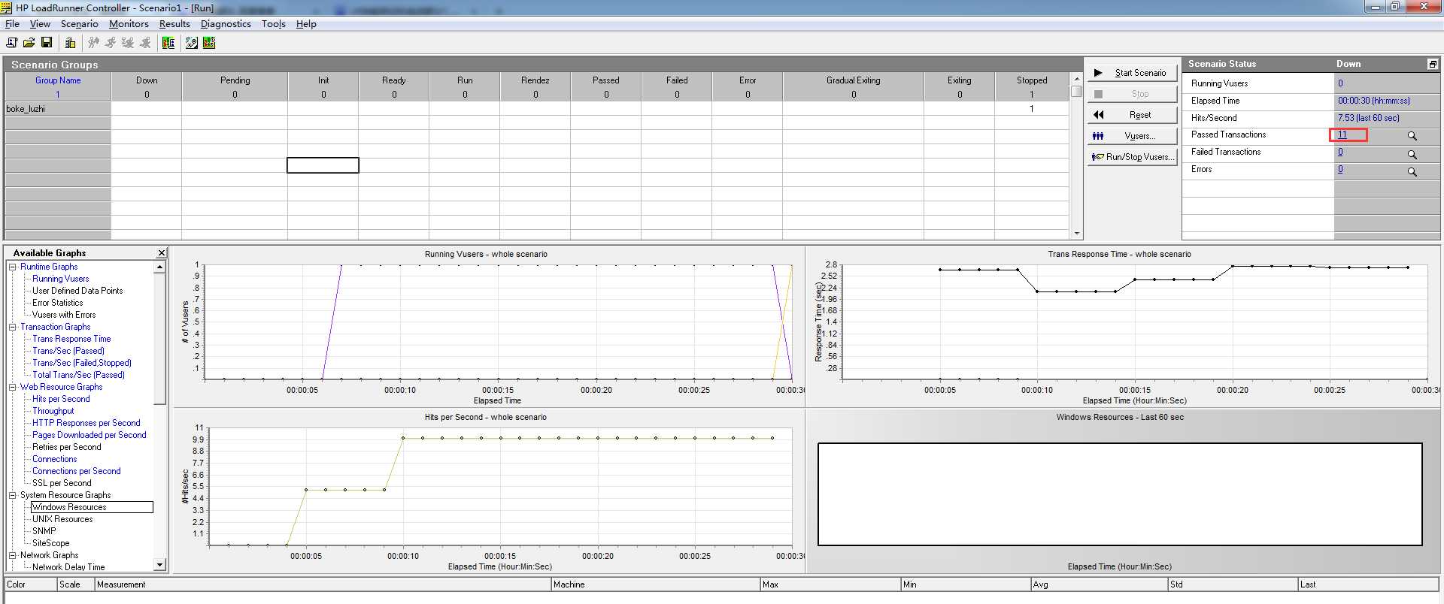
Task: Select Trans Response Time graph item
Action: [x=71, y=339]
